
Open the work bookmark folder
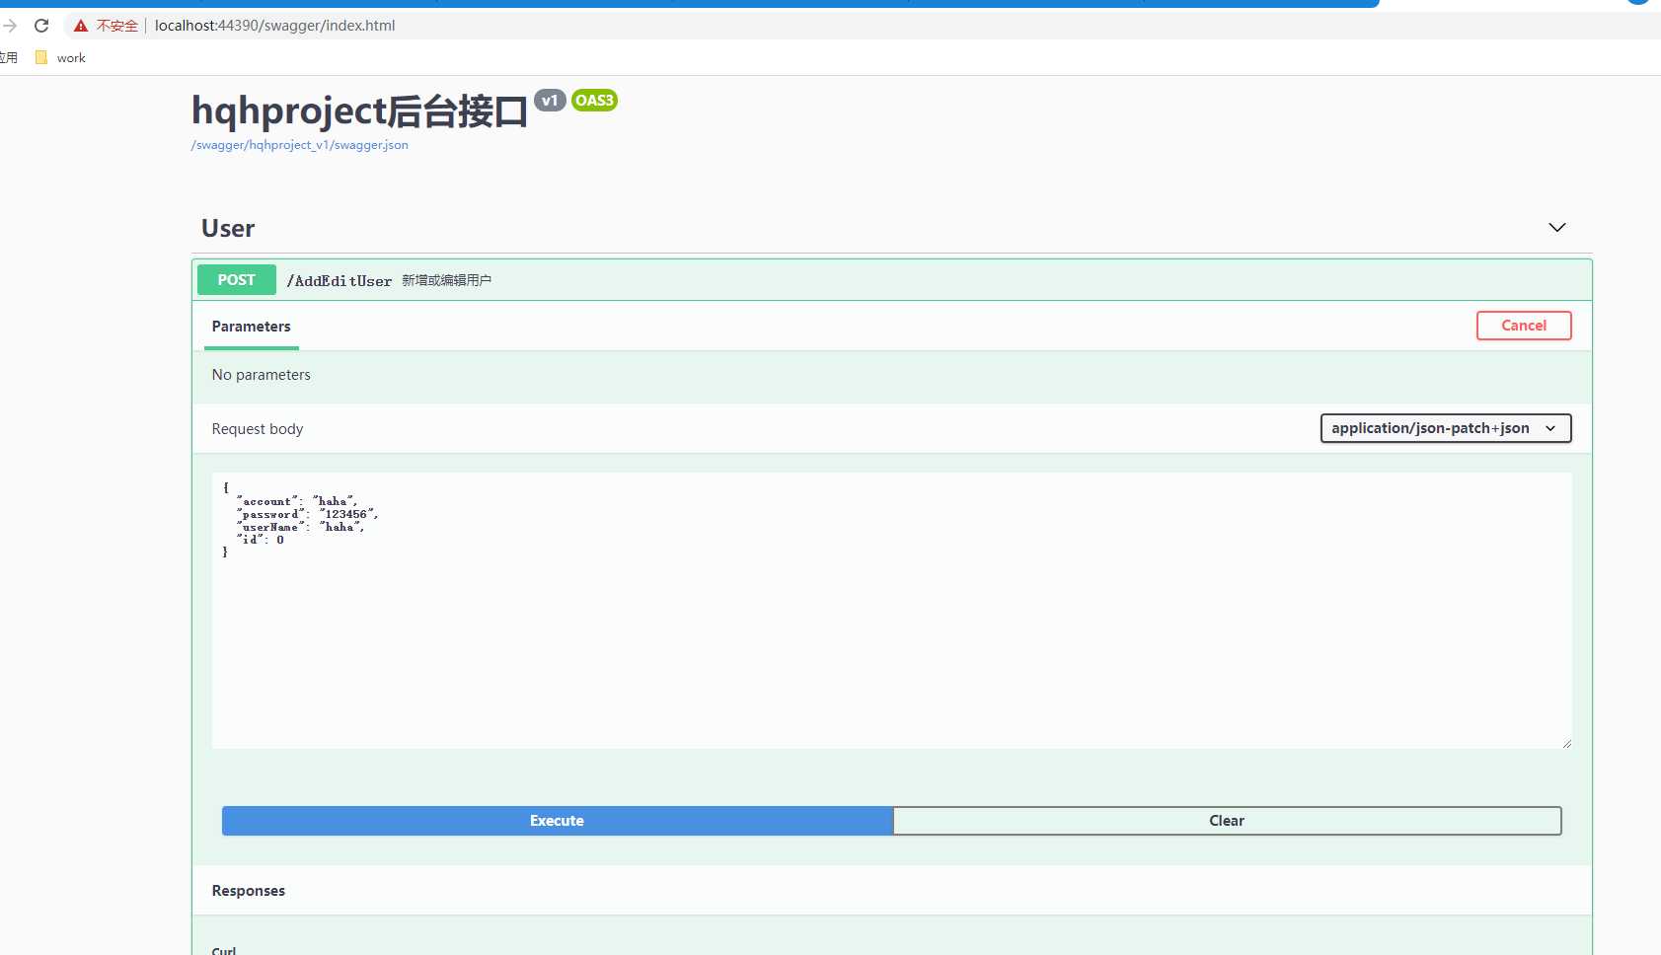[60, 58]
